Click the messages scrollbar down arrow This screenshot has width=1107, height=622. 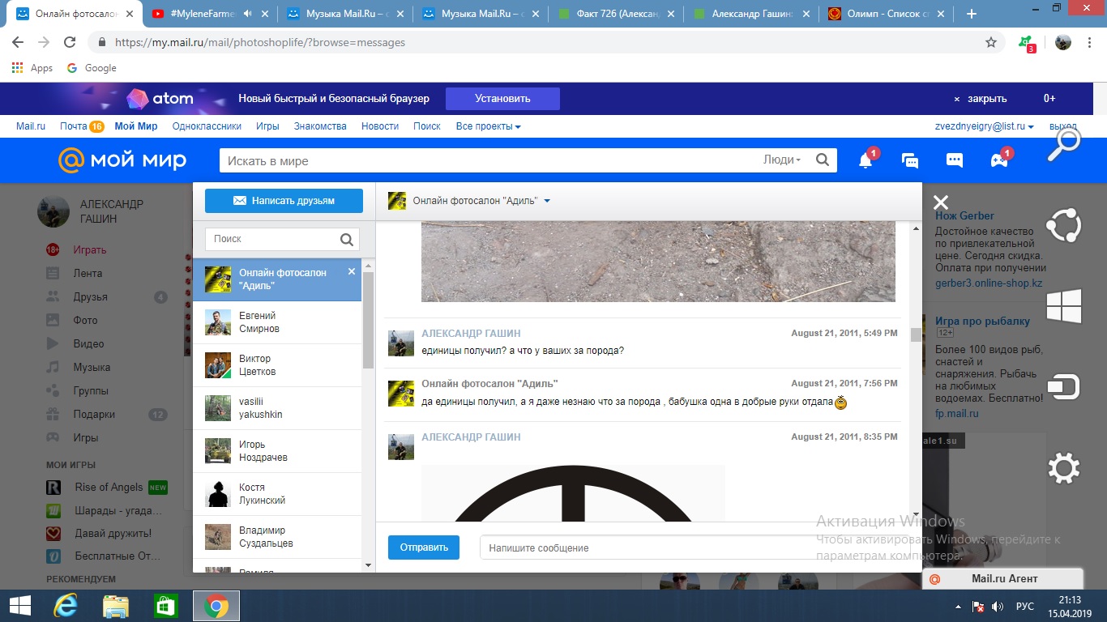point(916,513)
